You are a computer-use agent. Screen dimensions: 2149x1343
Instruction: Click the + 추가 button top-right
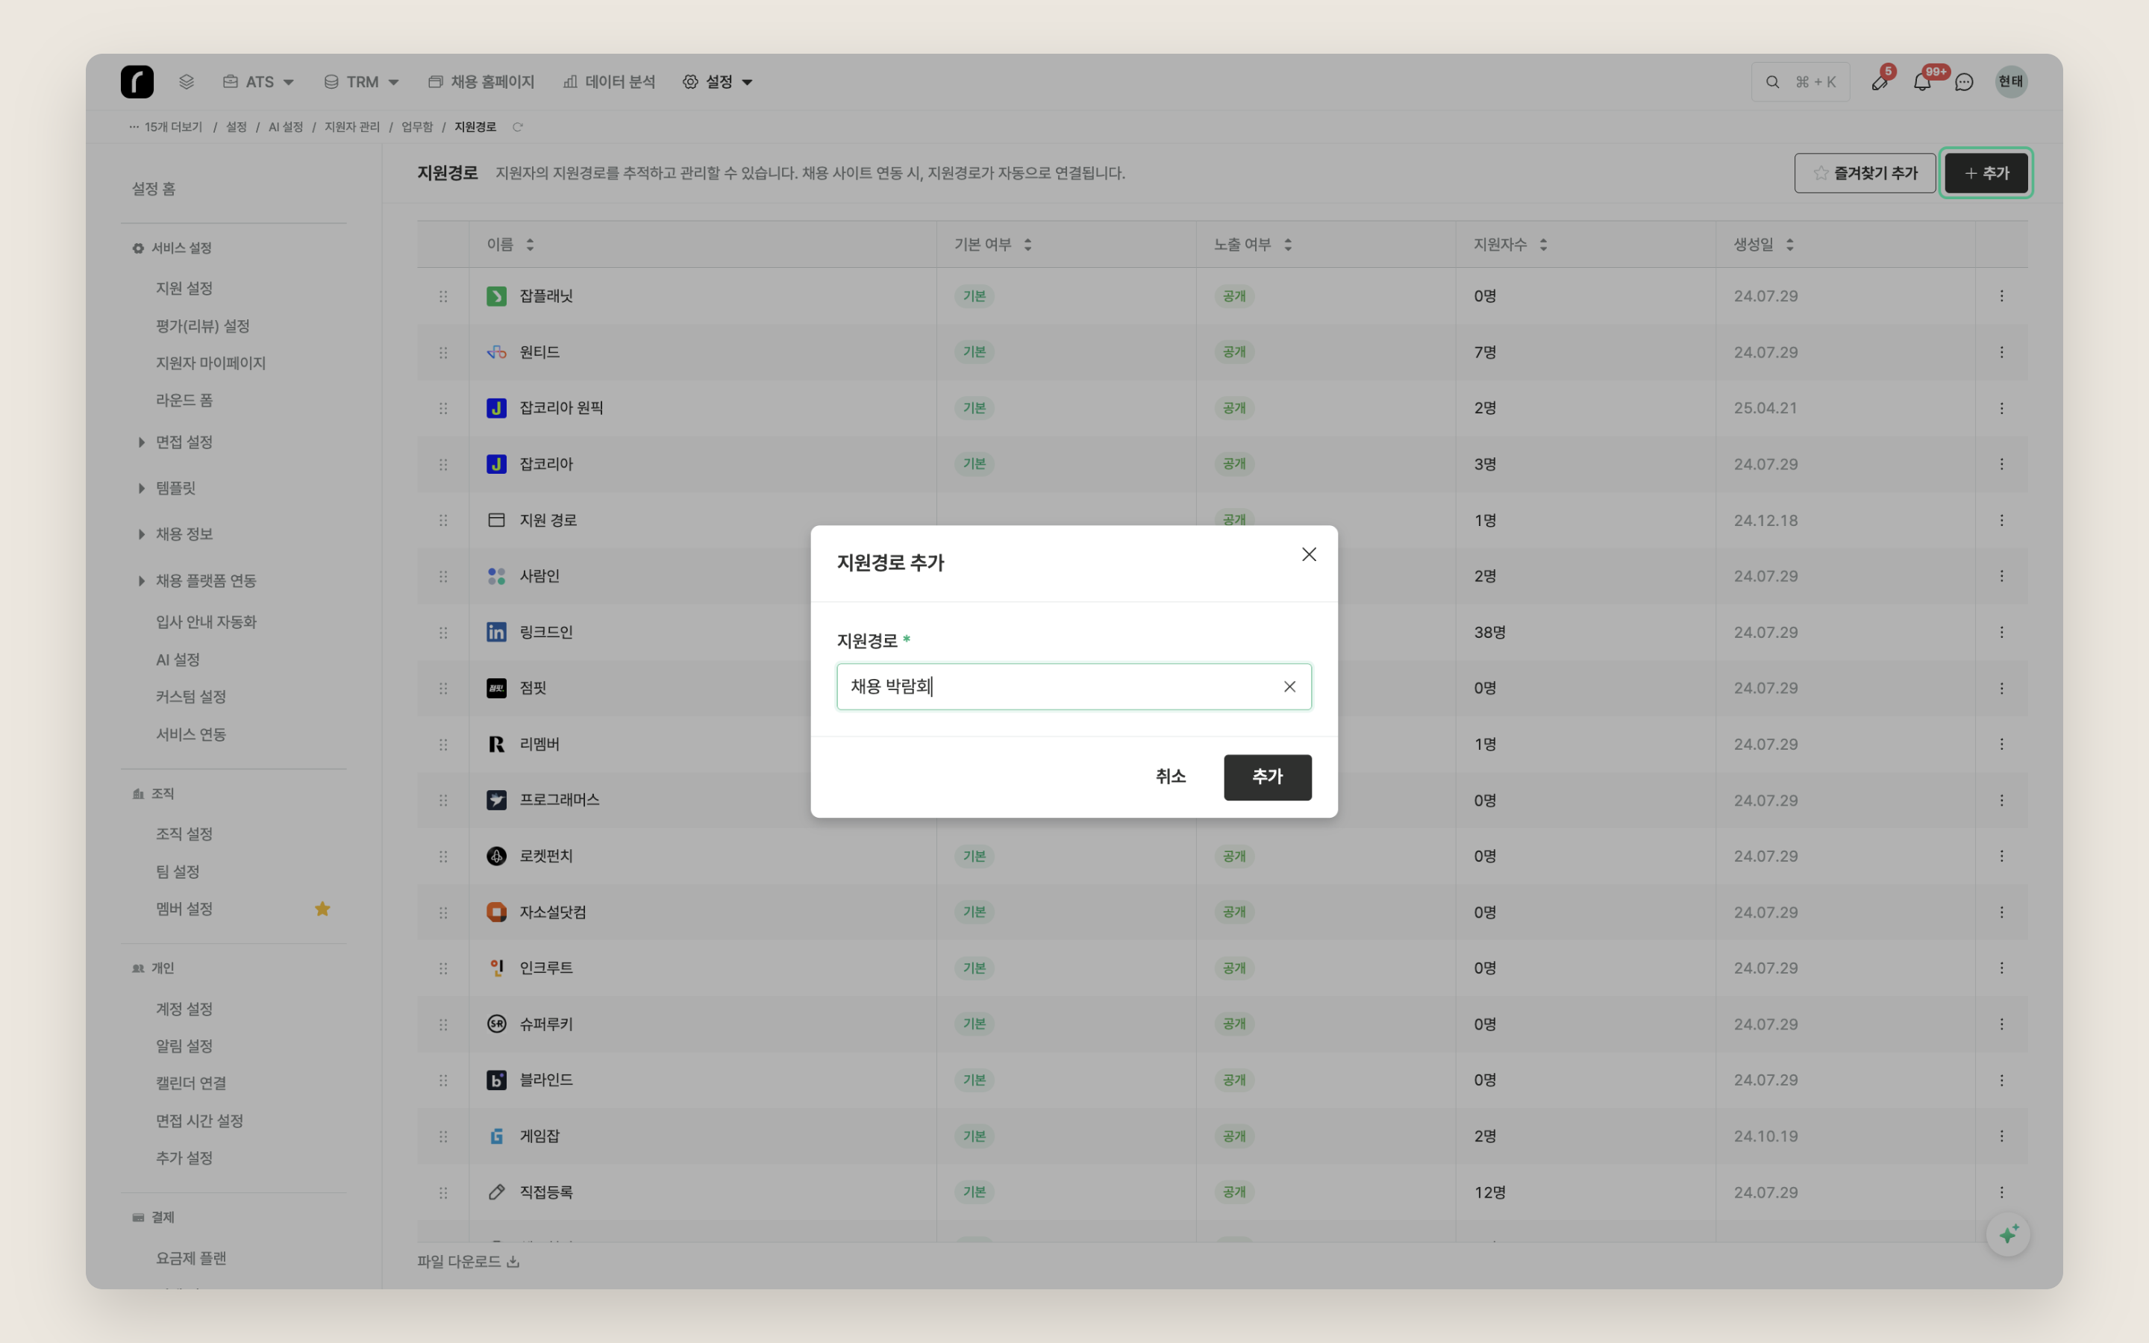[1986, 173]
